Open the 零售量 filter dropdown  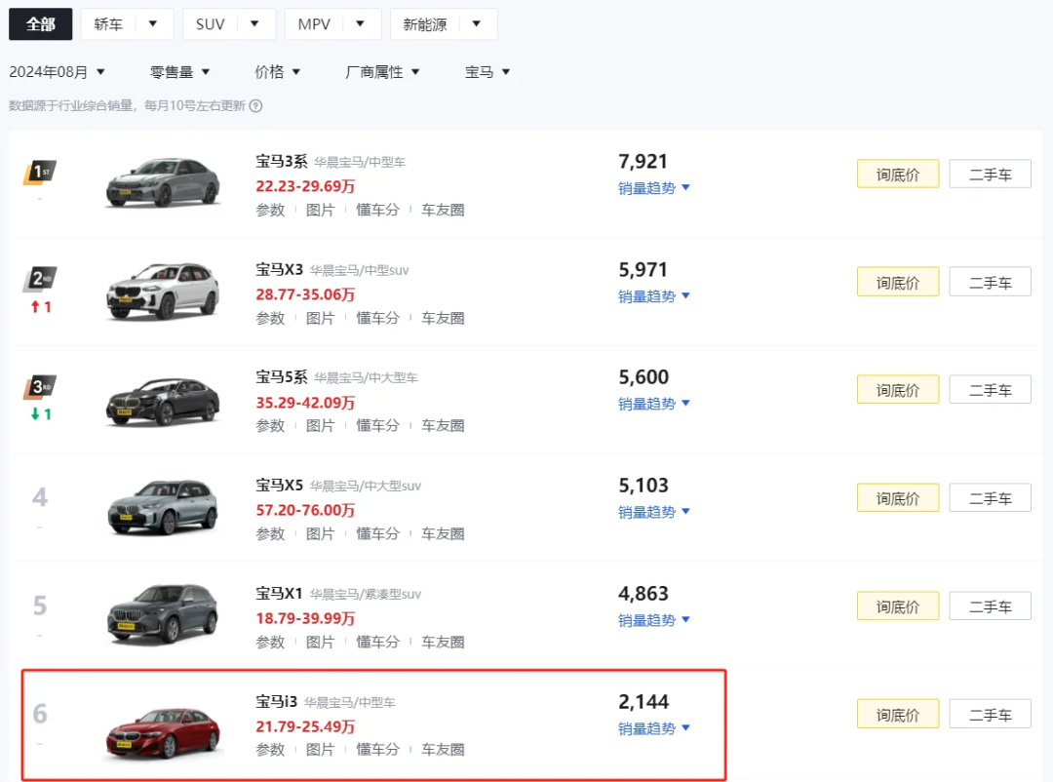180,72
